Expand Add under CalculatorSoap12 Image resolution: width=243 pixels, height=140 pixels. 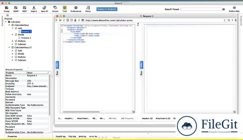[12, 51]
